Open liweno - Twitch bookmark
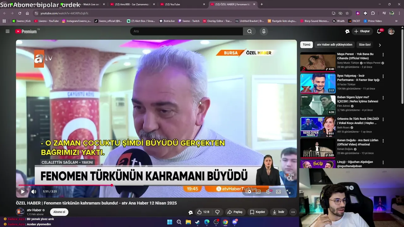Viewport: 404px width, 227px height. pyautogui.click(x=189, y=21)
